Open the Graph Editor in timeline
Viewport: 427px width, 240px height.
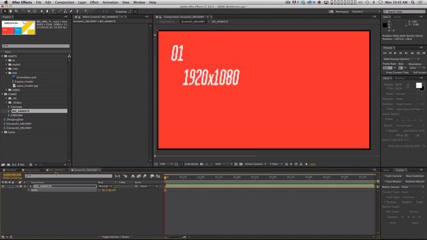click(158, 176)
